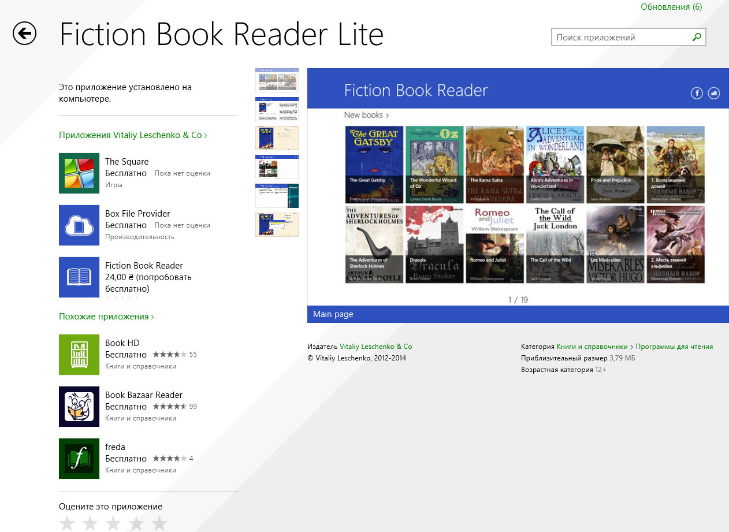Click the Pride and Prejudice cover
The width and height of the screenshot is (729, 532).
[615, 165]
